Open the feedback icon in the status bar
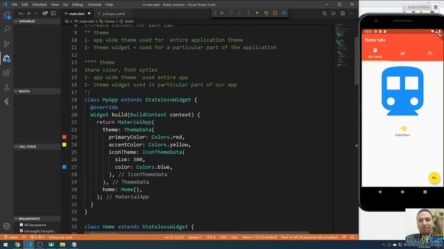This screenshot has width=444, height=249. 344,237
